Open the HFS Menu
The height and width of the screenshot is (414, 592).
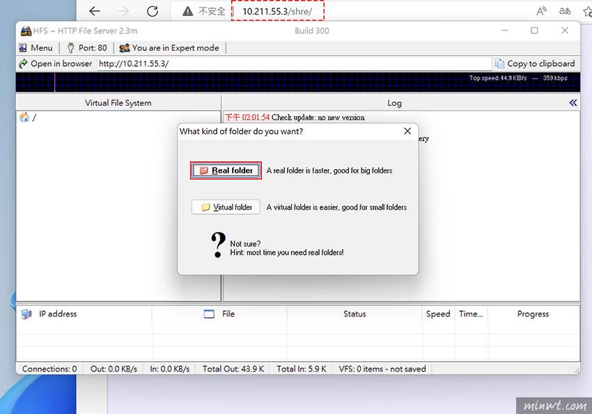36,48
